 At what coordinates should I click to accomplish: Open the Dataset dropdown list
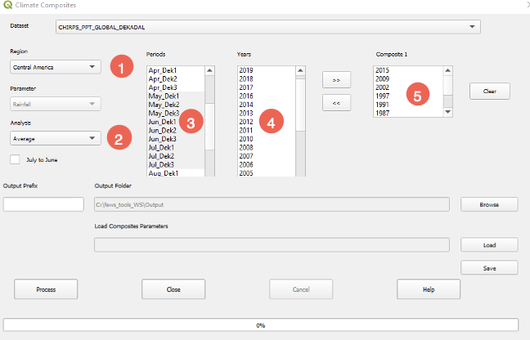[x=267, y=27]
